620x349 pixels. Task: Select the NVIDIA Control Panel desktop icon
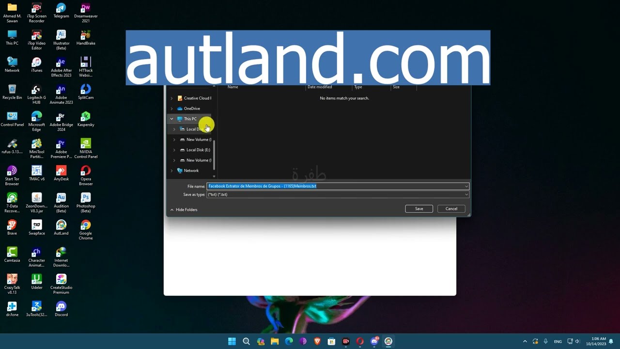pyautogui.click(x=86, y=149)
